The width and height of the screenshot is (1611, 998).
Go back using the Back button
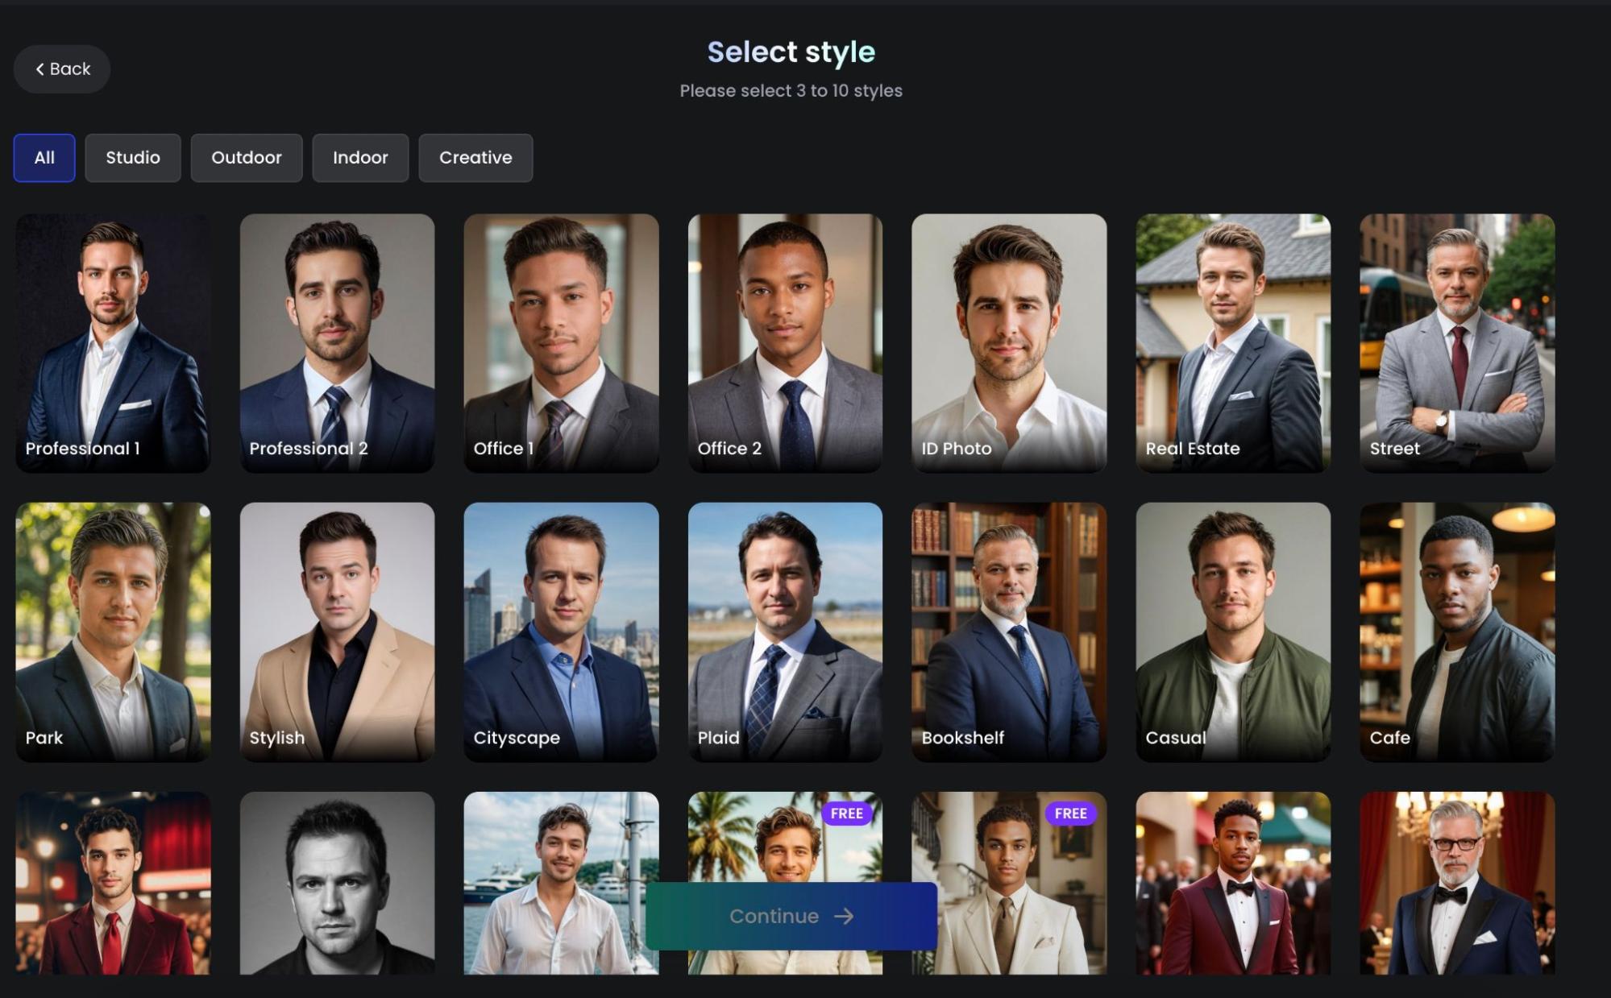[62, 69]
